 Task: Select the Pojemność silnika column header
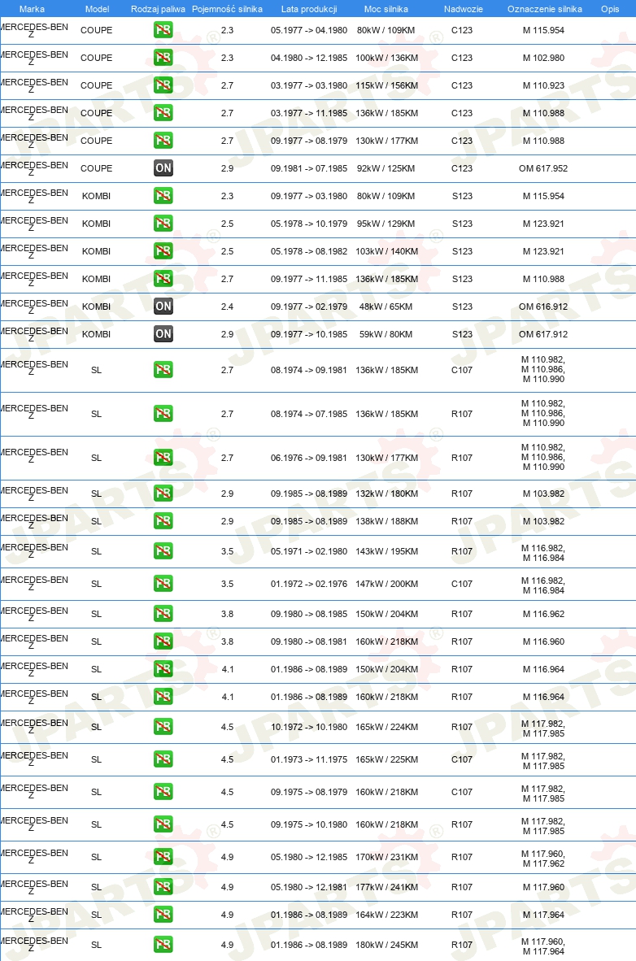point(227,9)
